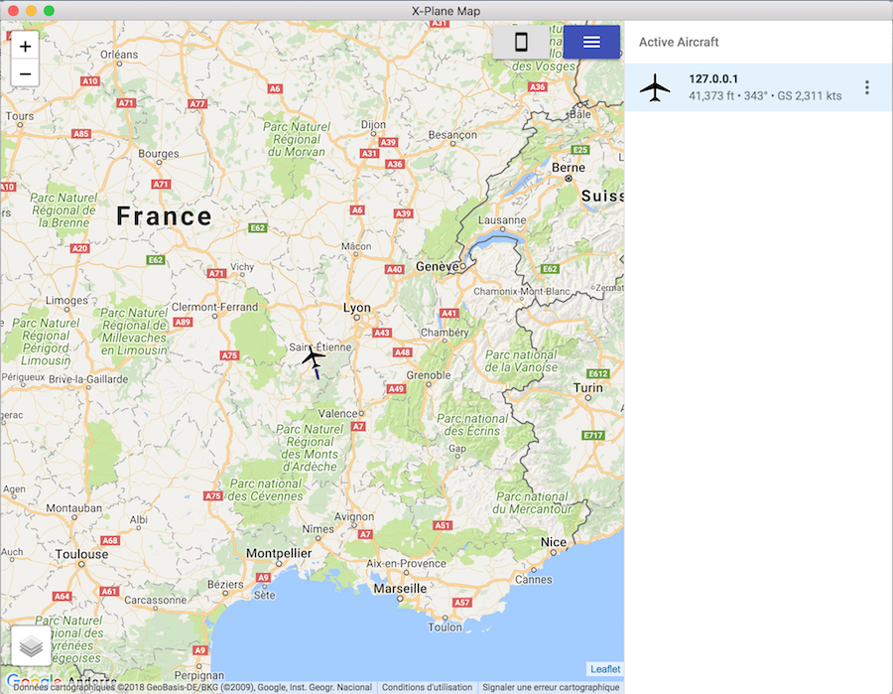Click the Montpellier city label
This screenshot has height=694, width=893.
pos(279,553)
